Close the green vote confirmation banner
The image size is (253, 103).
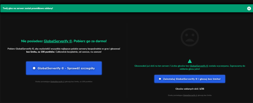(249, 8)
